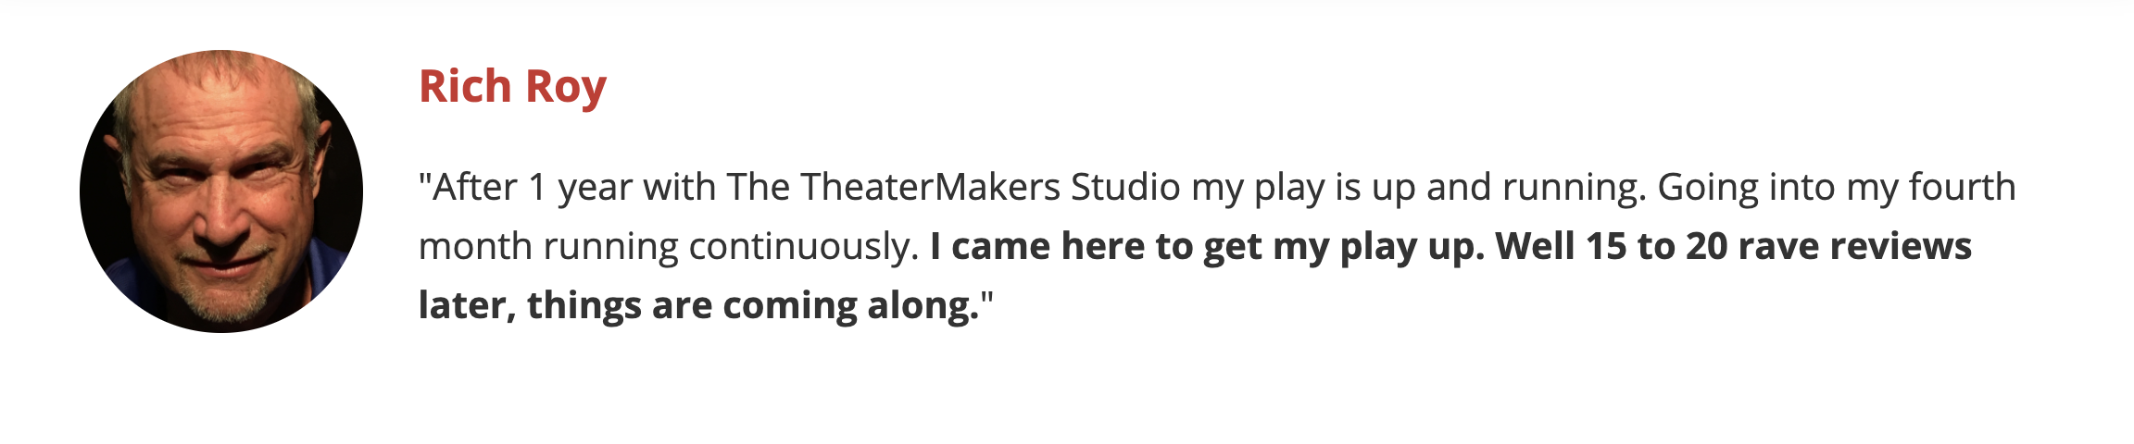The height and width of the screenshot is (444, 2134).
Task: Select the bold phrase "rave reviews"
Action: click(1854, 247)
